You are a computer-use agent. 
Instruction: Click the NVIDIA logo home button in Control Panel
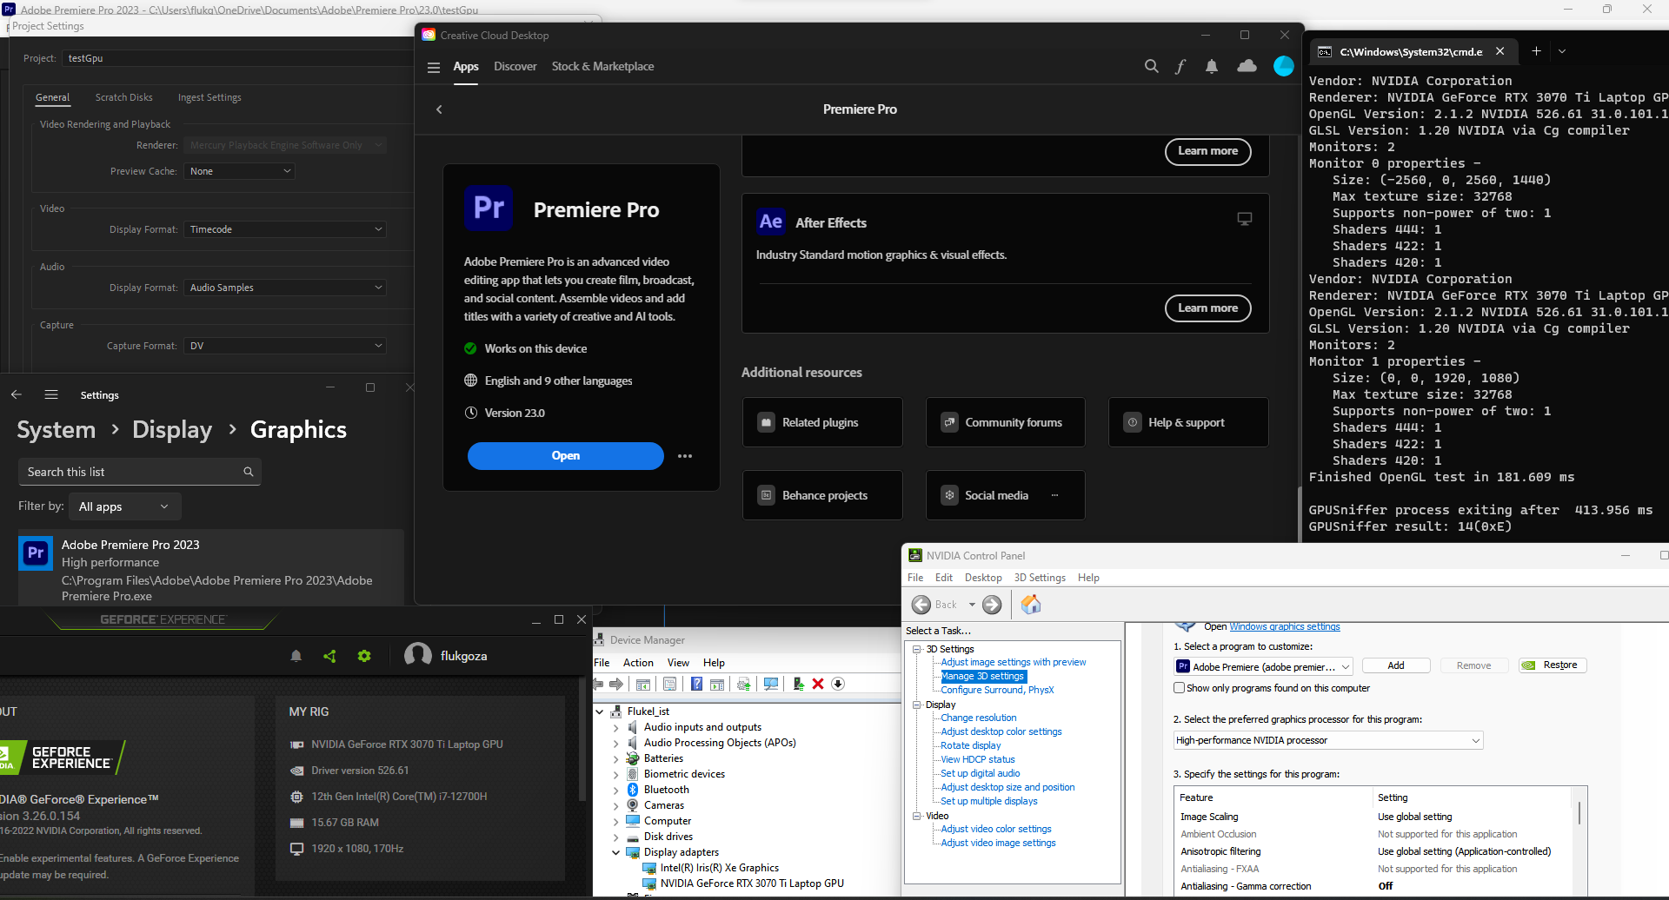point(1030,605)
